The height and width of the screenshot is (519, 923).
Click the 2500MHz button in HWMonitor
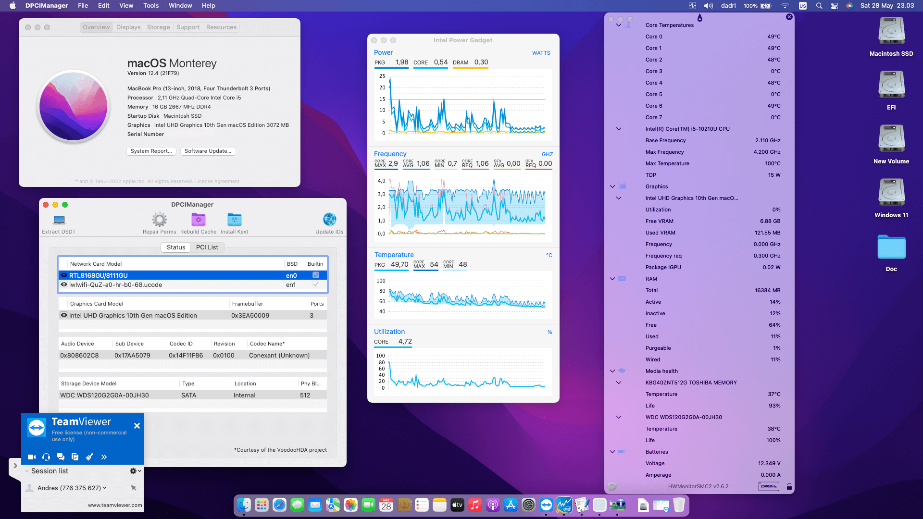[x=769, y=486]
